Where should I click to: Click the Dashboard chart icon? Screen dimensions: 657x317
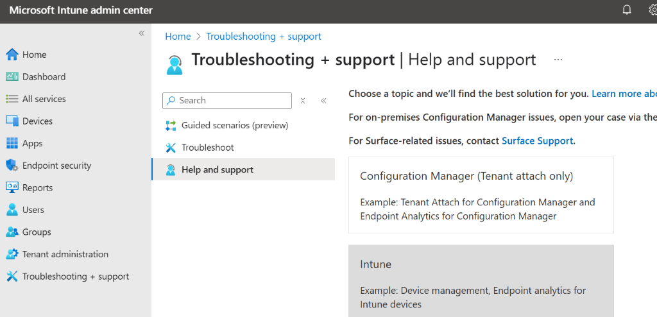pyautogui.click(x=12, y=77)
